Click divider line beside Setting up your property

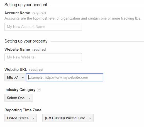(97, 41)
